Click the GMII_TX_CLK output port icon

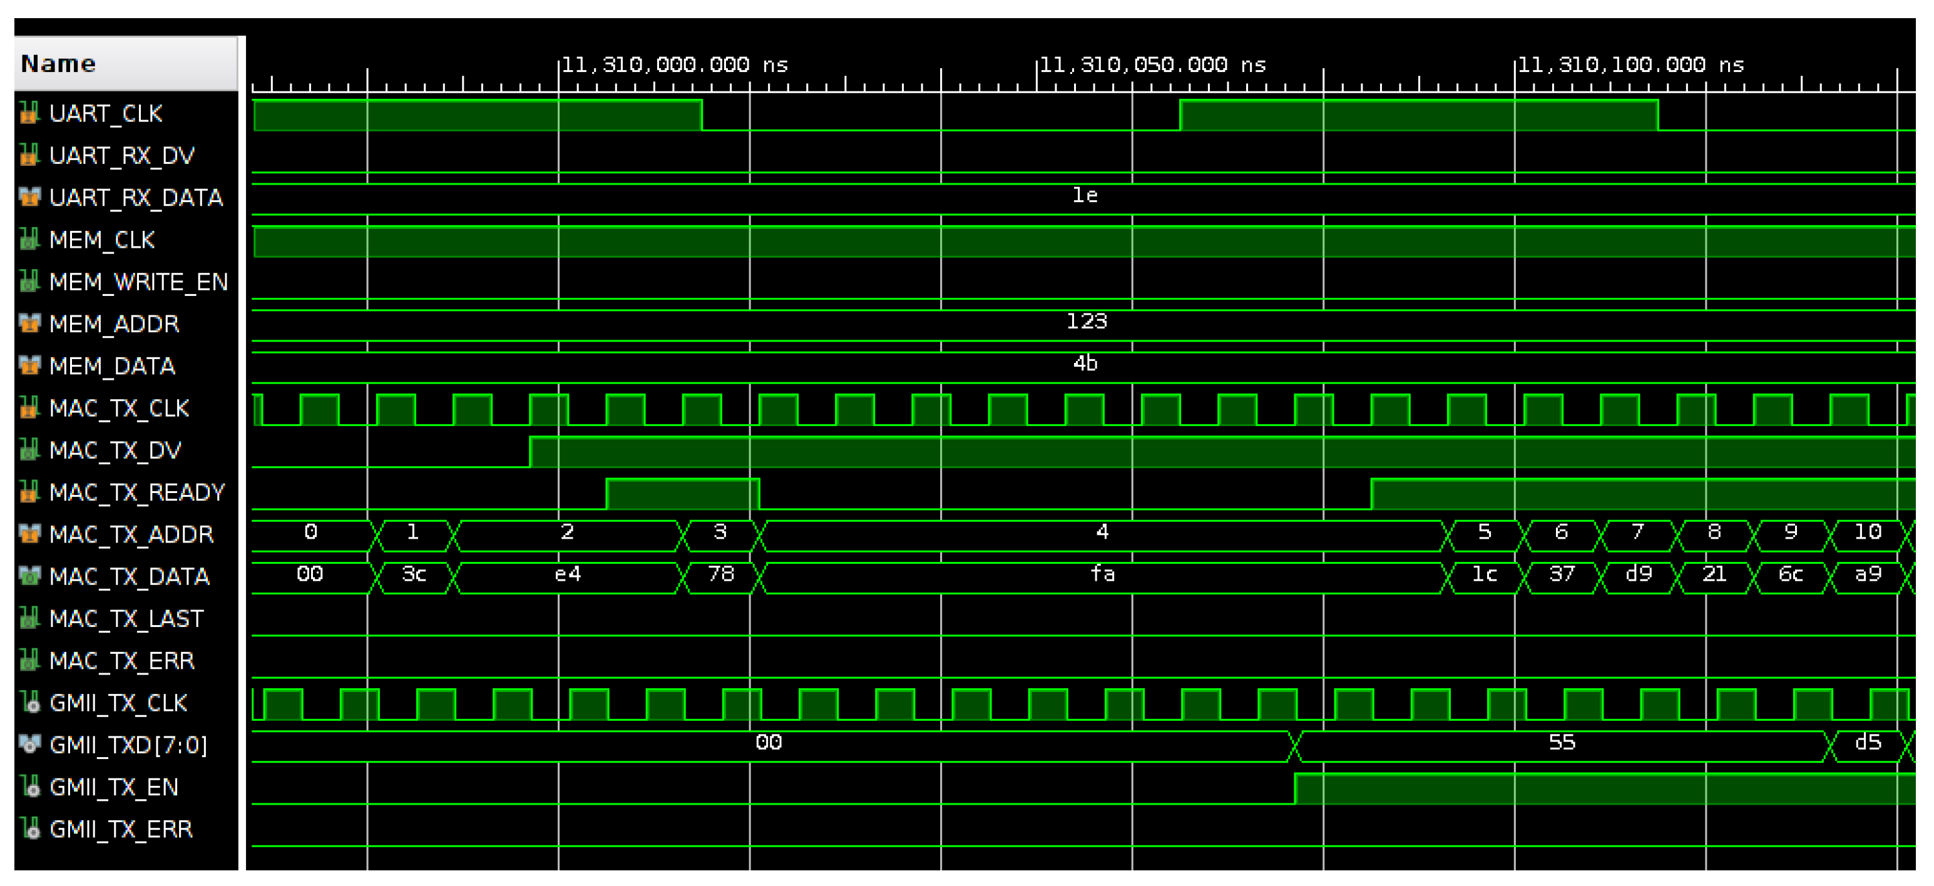coord(29,702)
